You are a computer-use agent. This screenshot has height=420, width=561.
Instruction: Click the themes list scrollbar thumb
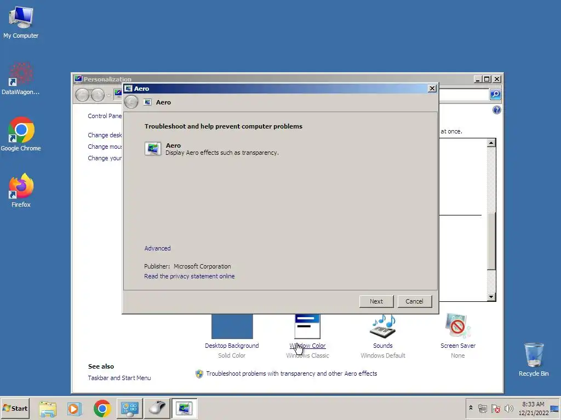click(491, 241)
